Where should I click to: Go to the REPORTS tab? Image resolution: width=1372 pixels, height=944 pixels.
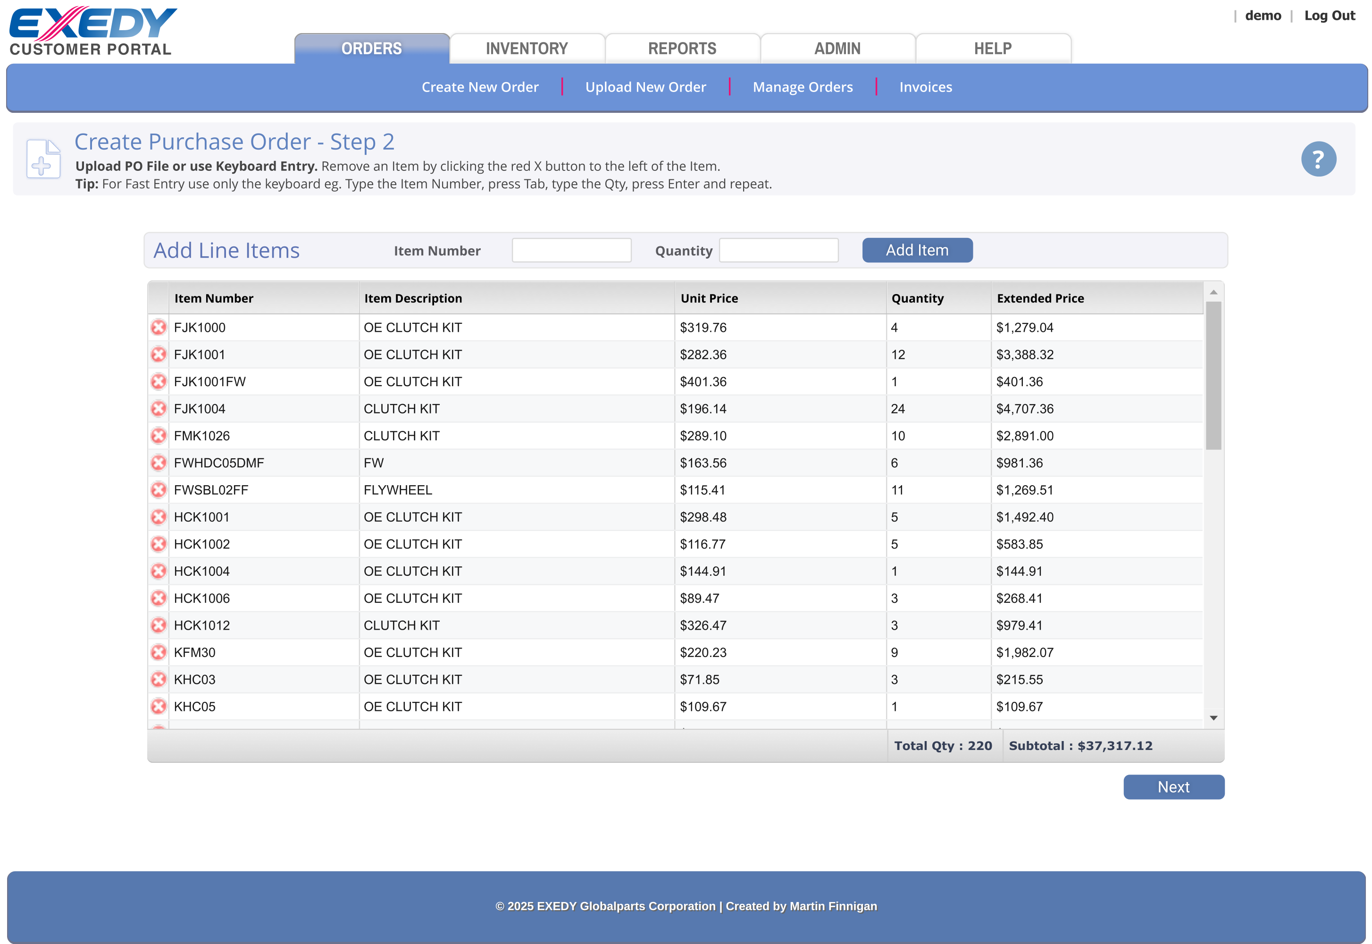(682, 49)
